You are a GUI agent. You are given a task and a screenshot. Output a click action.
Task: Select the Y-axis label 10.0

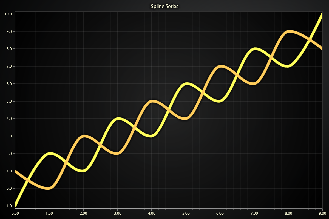click(8, 14)
